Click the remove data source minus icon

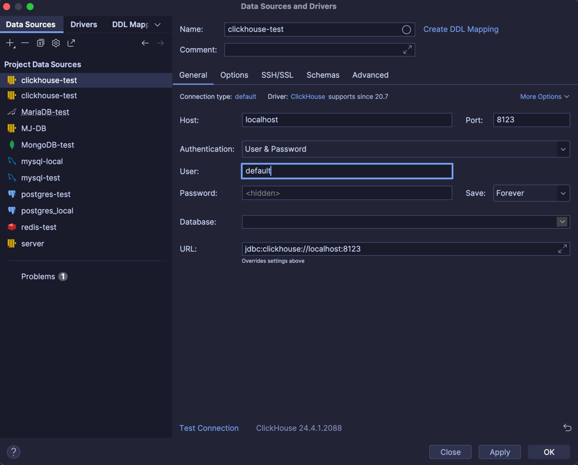click(x=25, y=43)
